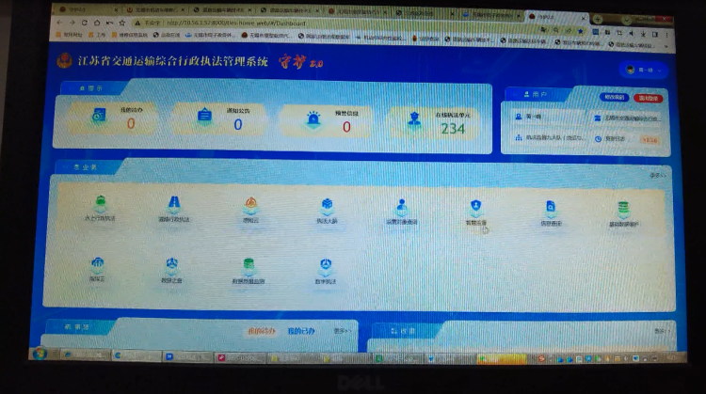This screenshot has height=394, width=706.
Task: Click the 预警信息 alarm icon
Action: tap(313, 118)
